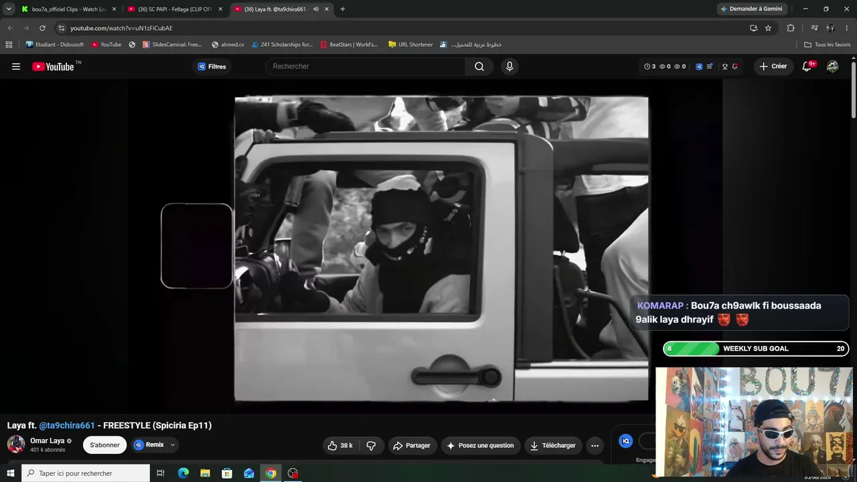Screen dimensions: 857x482
Task: Open the YouTube bookmark
Action: coord(106,45)
